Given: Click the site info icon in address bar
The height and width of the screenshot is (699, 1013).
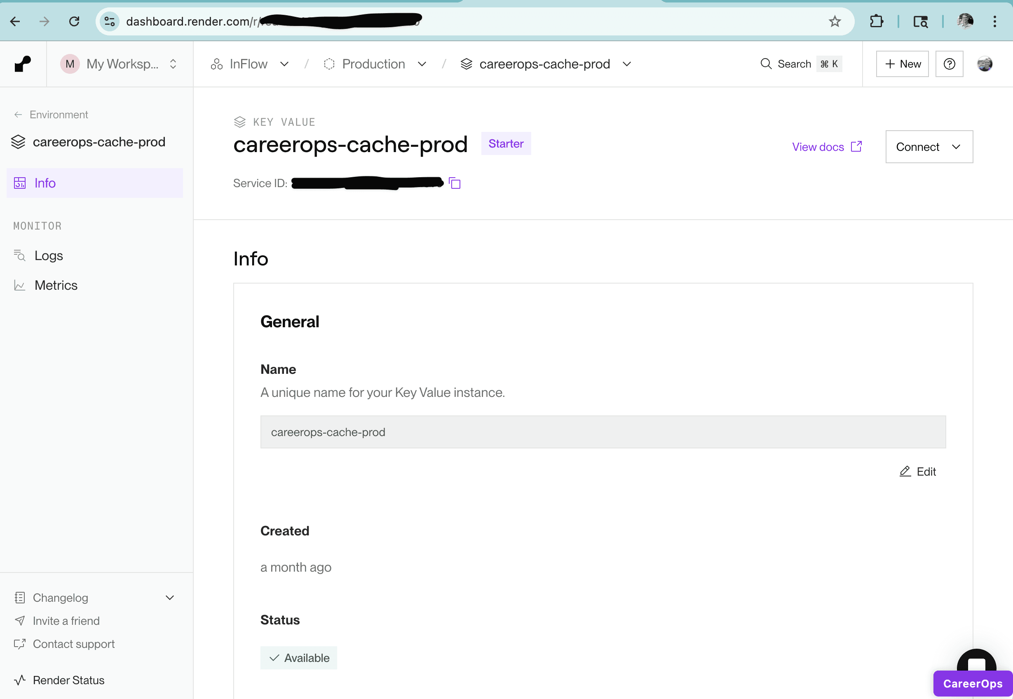Looking at the screenshot, I should click(x=110, y=21).
